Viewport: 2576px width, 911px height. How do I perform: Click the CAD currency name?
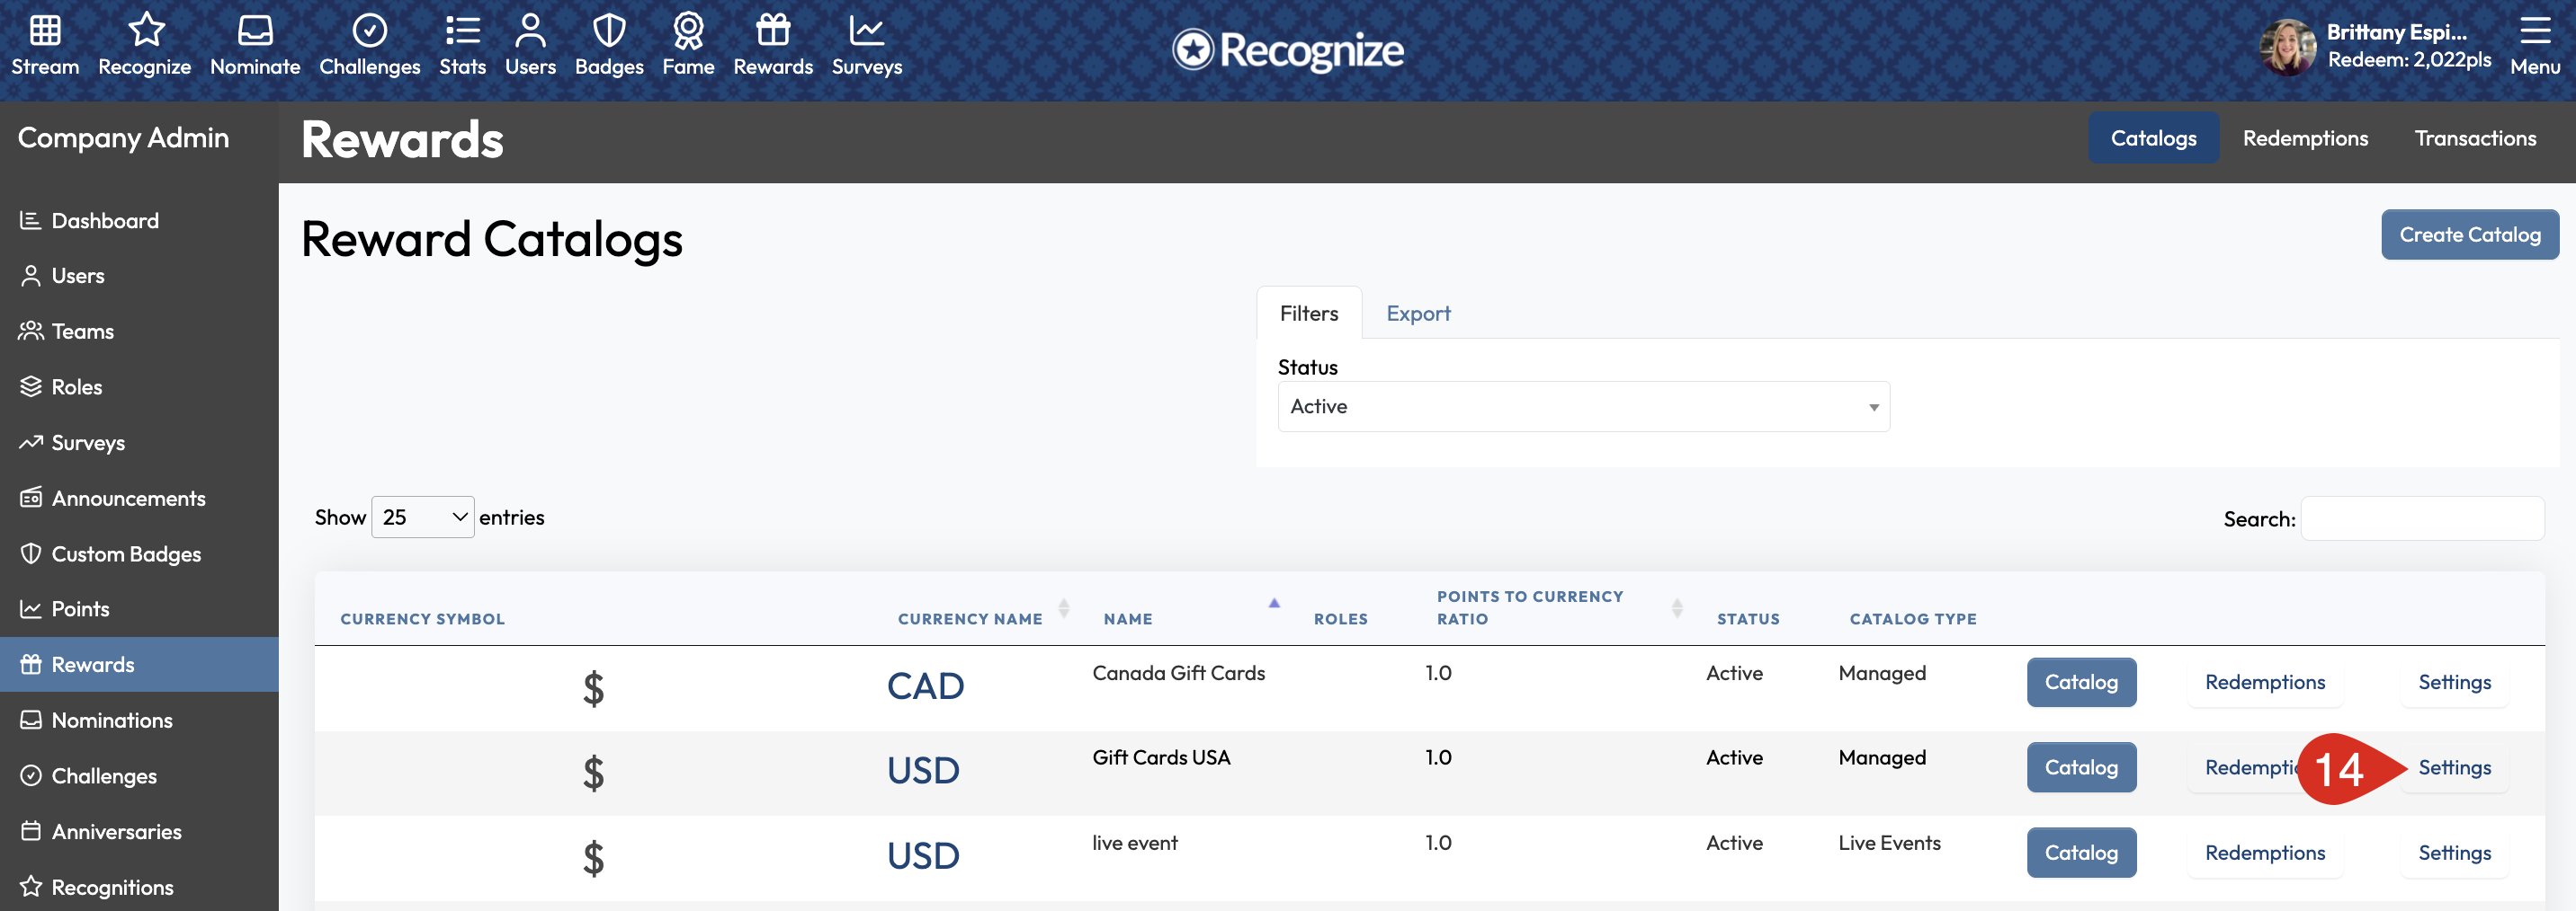click(x=925, y=686)
